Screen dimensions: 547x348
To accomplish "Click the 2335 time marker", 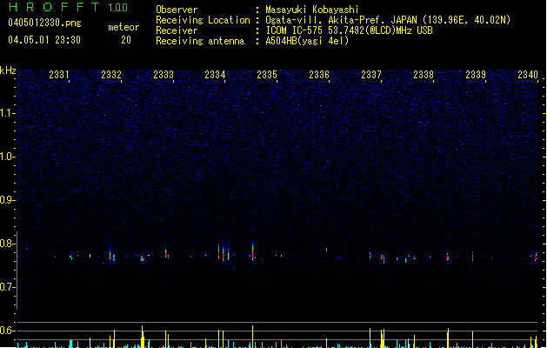I will 267,75.
